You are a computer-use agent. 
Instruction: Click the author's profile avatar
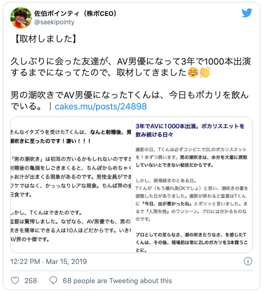21,18
